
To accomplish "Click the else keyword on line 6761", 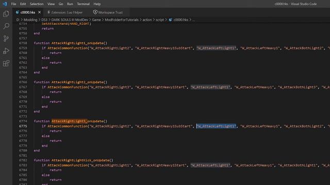I will pos(46,58).
